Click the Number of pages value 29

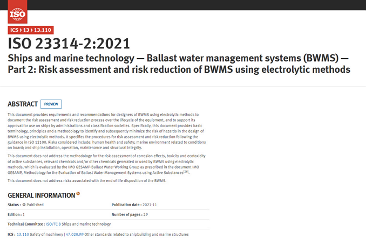(145, 214)
